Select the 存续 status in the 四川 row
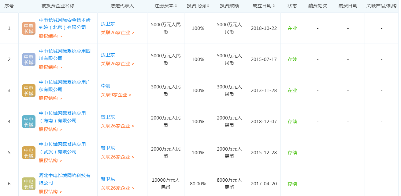 pyautogui.click(x=292, y=59)
